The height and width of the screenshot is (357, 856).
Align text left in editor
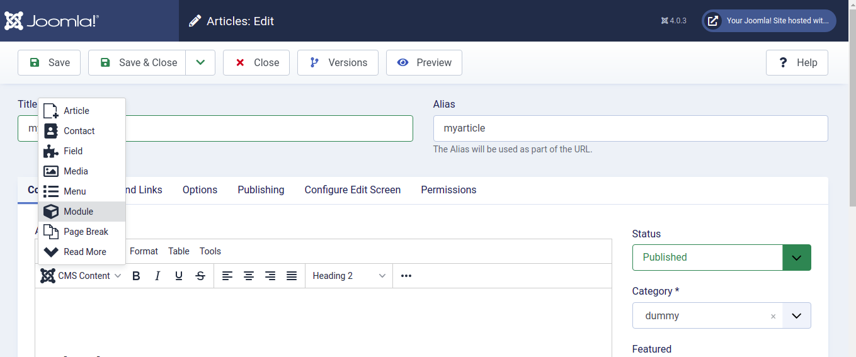click(x=227, y=276)
